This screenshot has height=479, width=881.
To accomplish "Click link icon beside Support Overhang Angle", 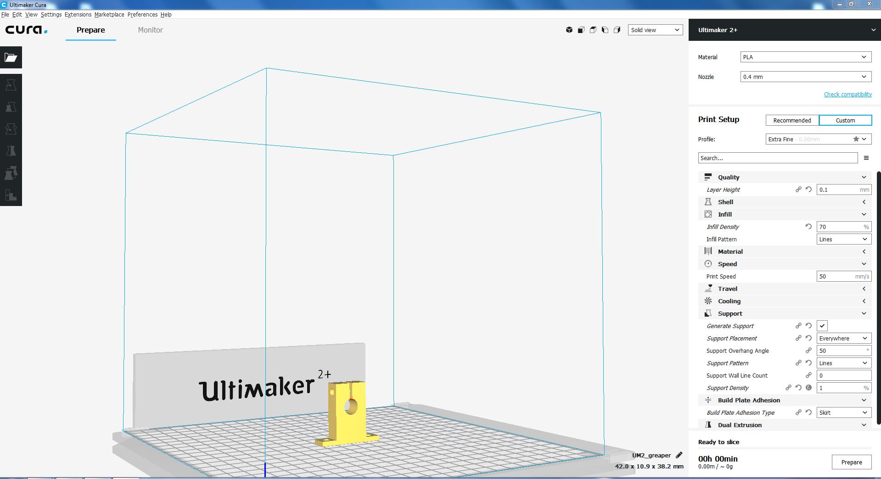I will point(808,351).
